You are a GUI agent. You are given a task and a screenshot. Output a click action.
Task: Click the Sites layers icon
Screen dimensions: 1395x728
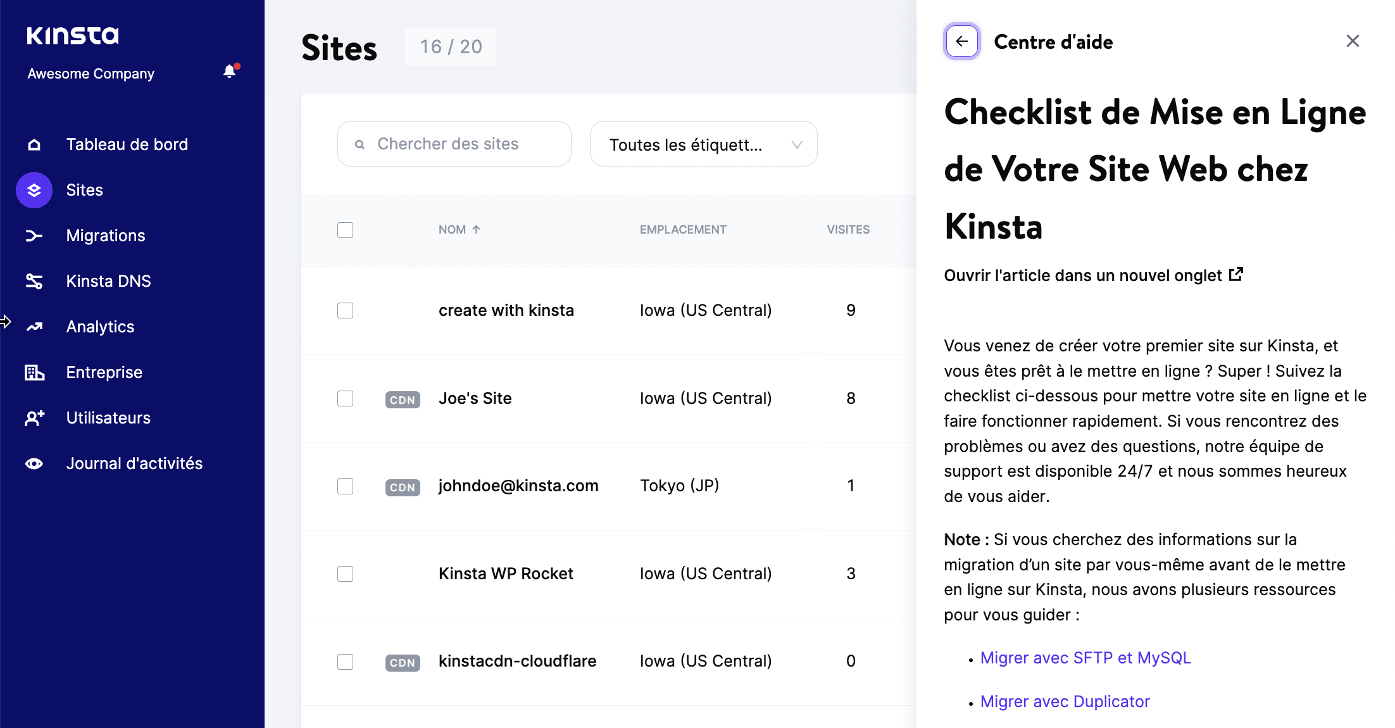[34, 190]
